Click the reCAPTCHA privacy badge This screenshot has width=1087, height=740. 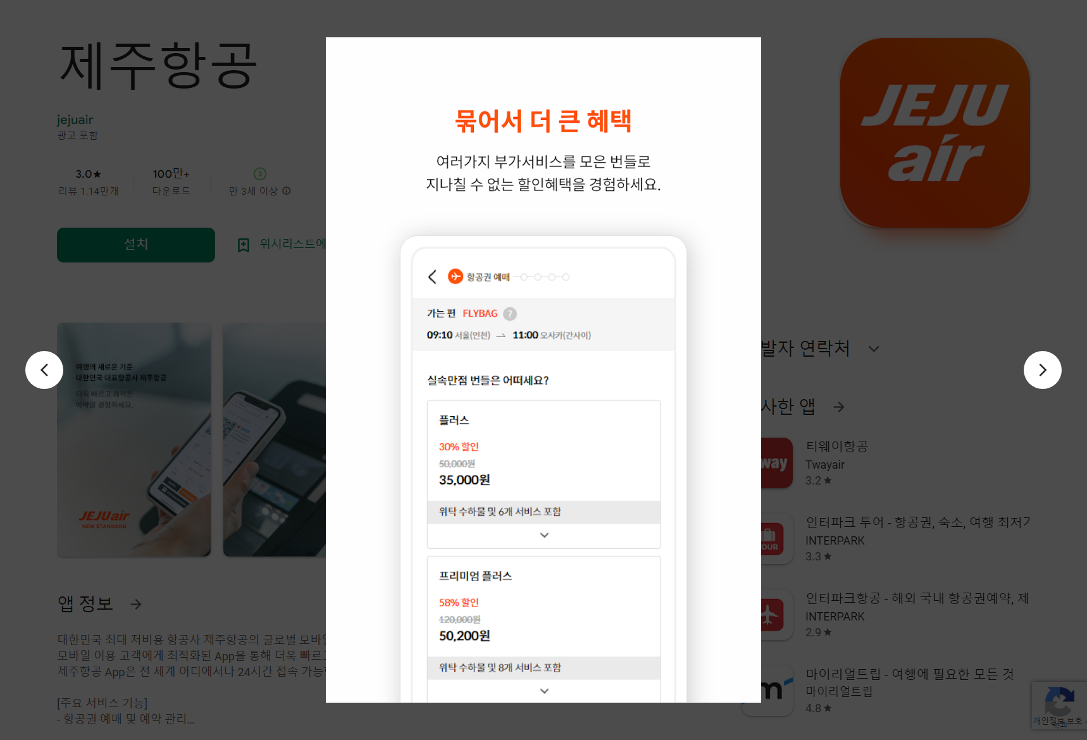point(1059,706)
